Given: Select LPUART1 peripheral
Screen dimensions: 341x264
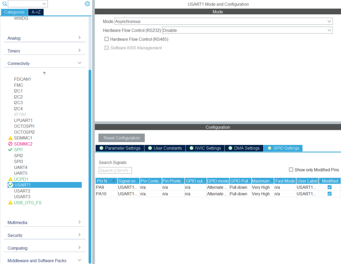Looking at the screenshot, I should [23, 120].
